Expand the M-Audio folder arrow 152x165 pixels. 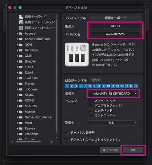(x=17, y=106)
